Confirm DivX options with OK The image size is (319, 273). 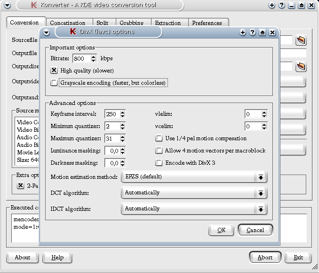(221, 230)
